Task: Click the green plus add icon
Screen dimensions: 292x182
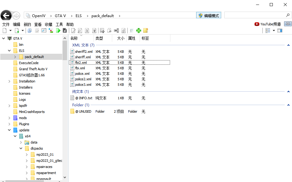Action: click(139, 31)
